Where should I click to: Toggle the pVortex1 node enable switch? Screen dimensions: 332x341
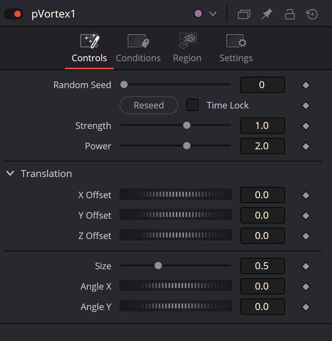[x=13, y=14]
